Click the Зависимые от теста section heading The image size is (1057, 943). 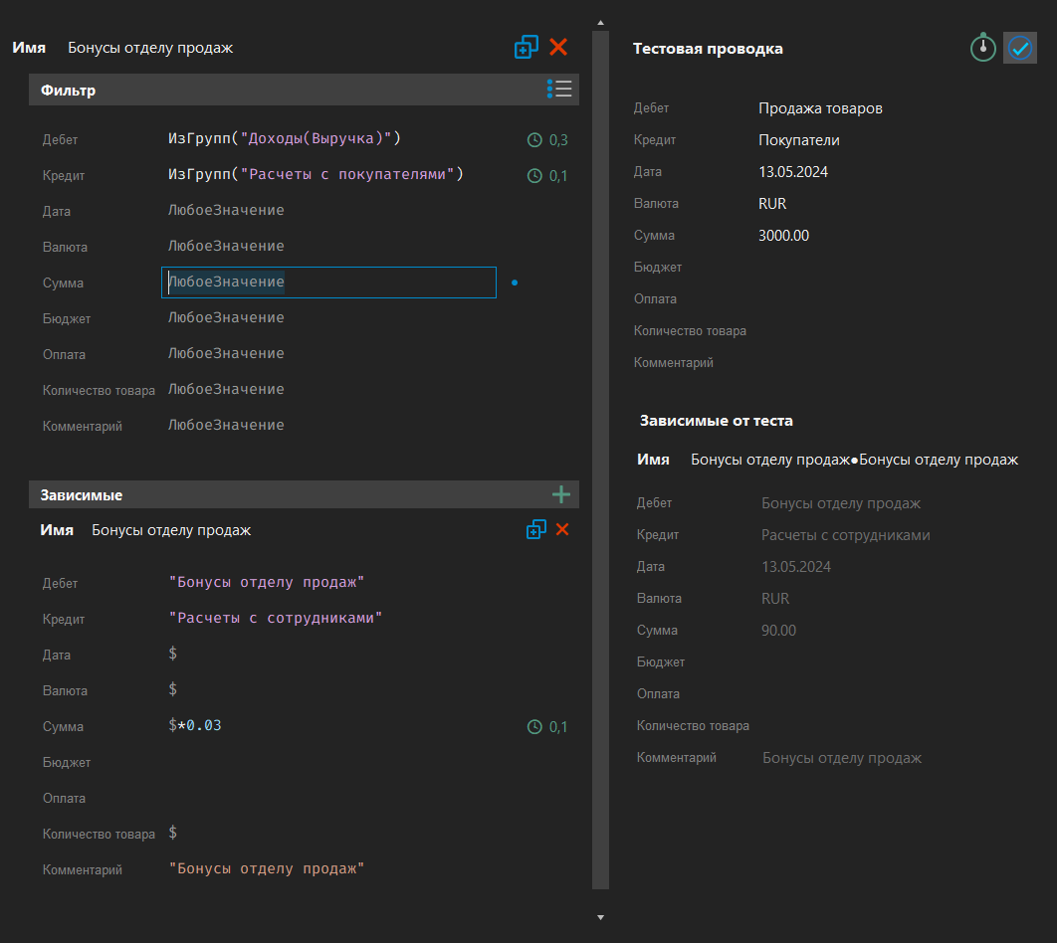pyautogui.click(x=717, y=420)
